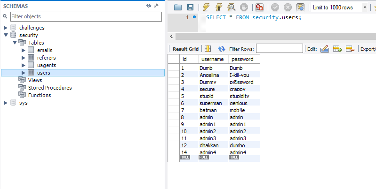Viewport: 376px width, 189px height.
Task: Edit current row with the pencil icon
Action: (x=324, y=49)
